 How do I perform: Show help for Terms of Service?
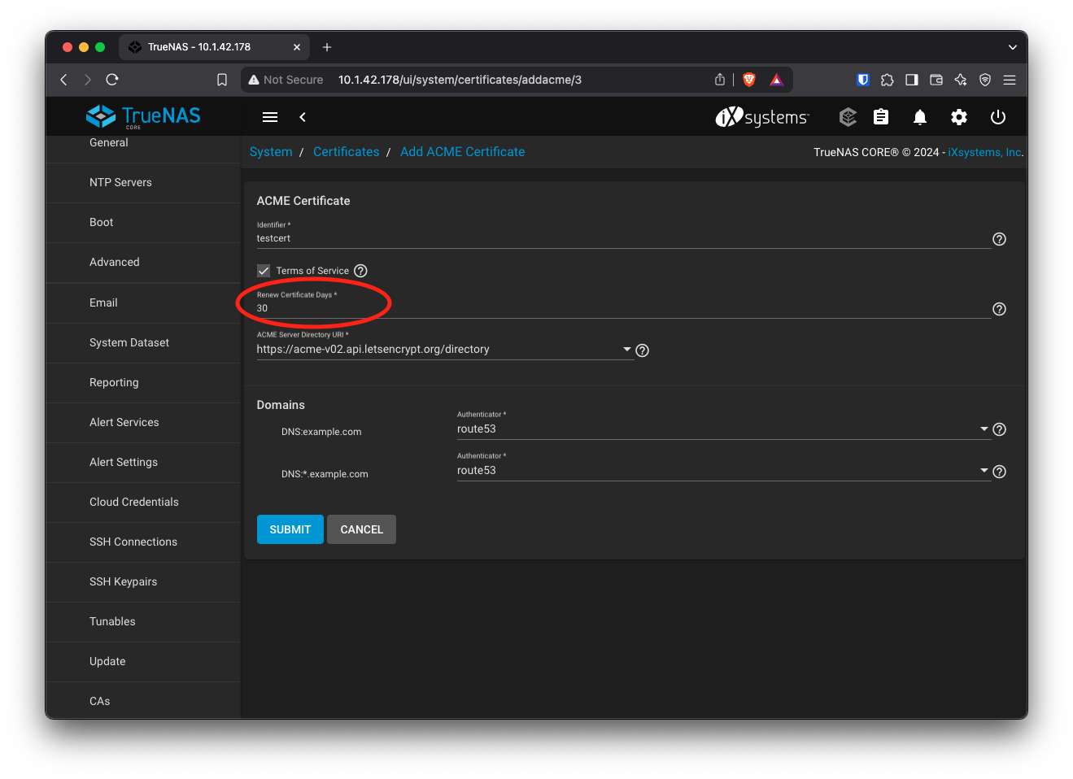pyautogui.click(x=360, y=271)
